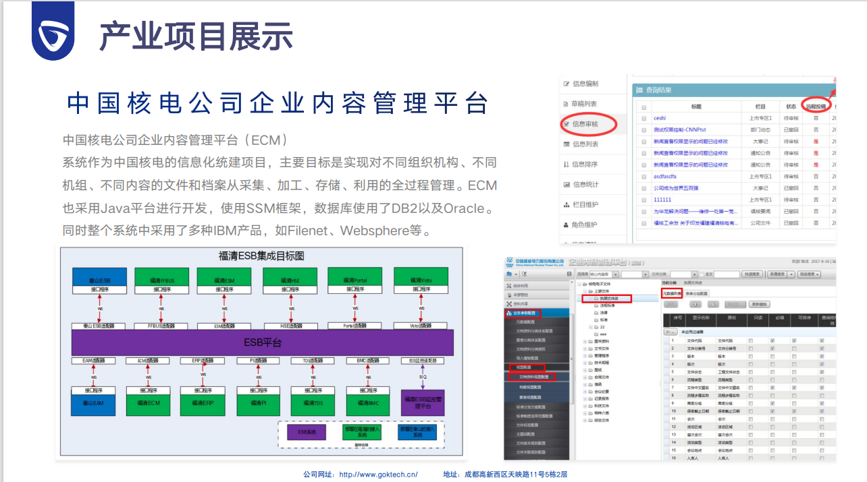Screen dimensions: 867x482
Task: Check the select-all box in 标题 header
Action: click(x=643, y=107)
